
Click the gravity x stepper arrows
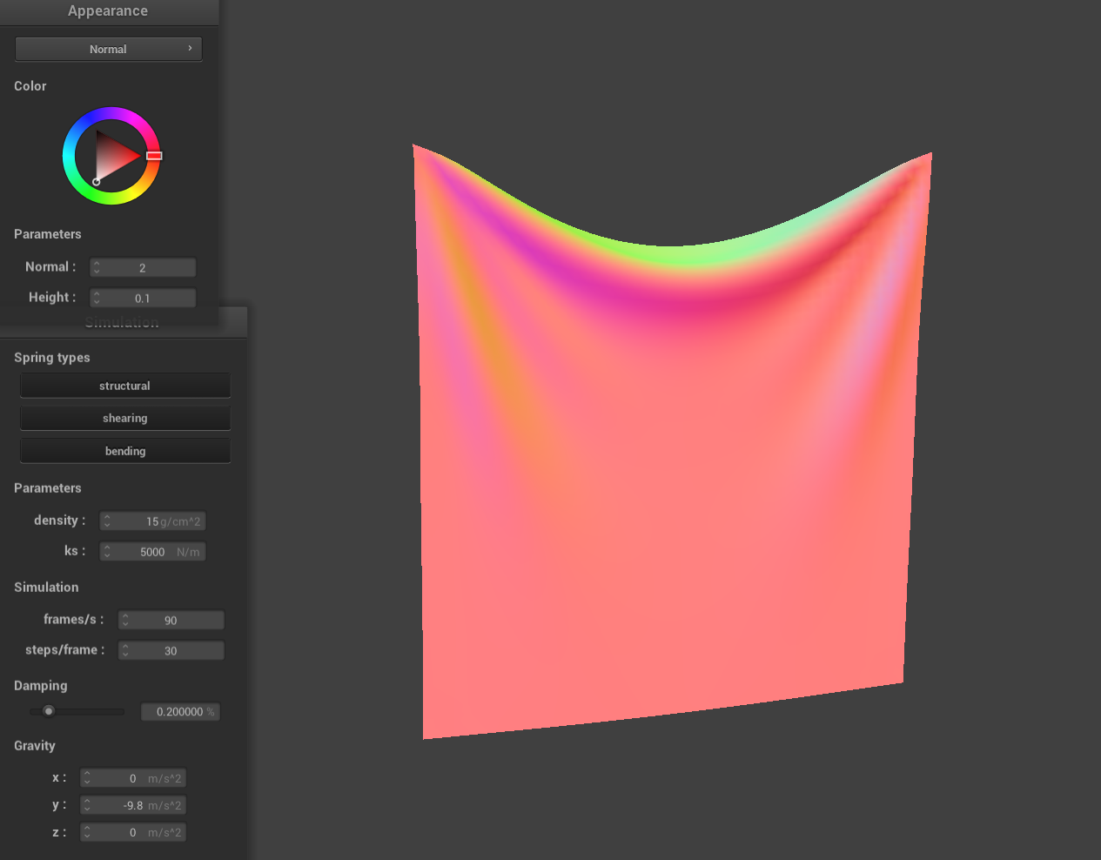click(x=87, y=778)
